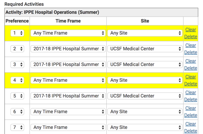
Task: Click the Delete link for preference 2
Action: tap(191, 52)
